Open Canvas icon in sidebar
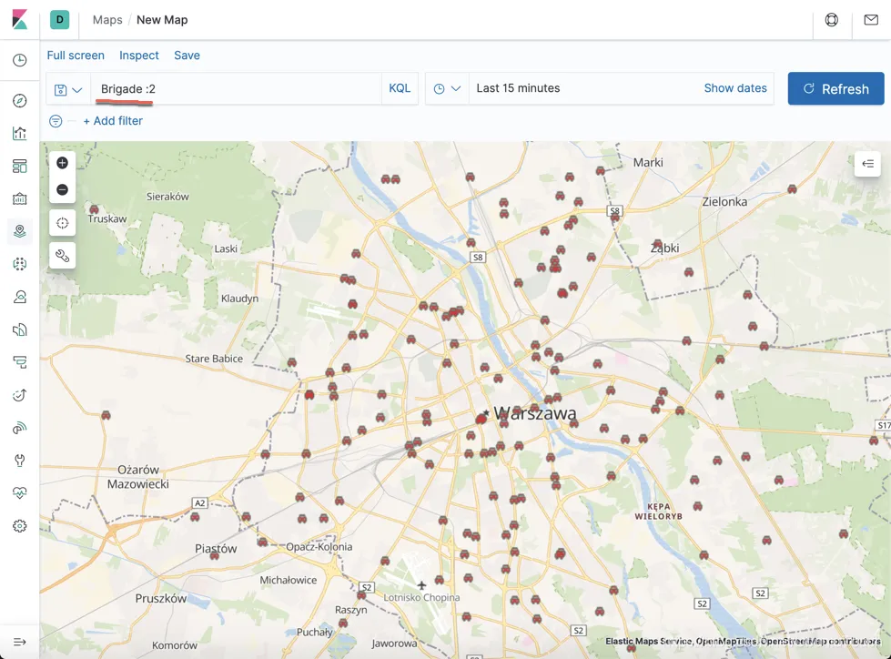891x659 pixels. [x=19, y=198]
